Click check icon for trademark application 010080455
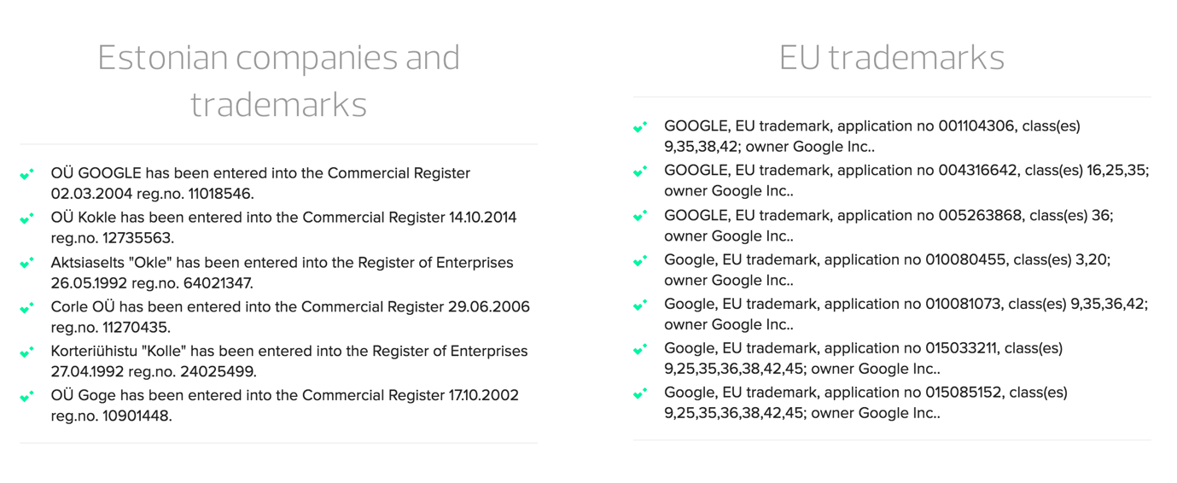This screenshot has height=483, width=1177. click(x=640, y=260)
